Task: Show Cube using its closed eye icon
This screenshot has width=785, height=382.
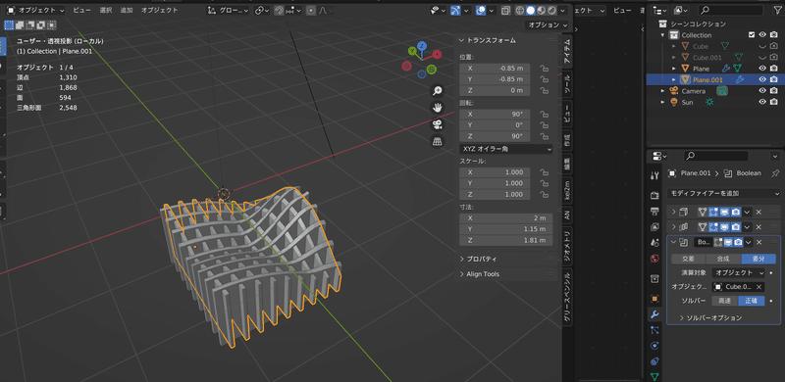Action: [x=762, y=46]
